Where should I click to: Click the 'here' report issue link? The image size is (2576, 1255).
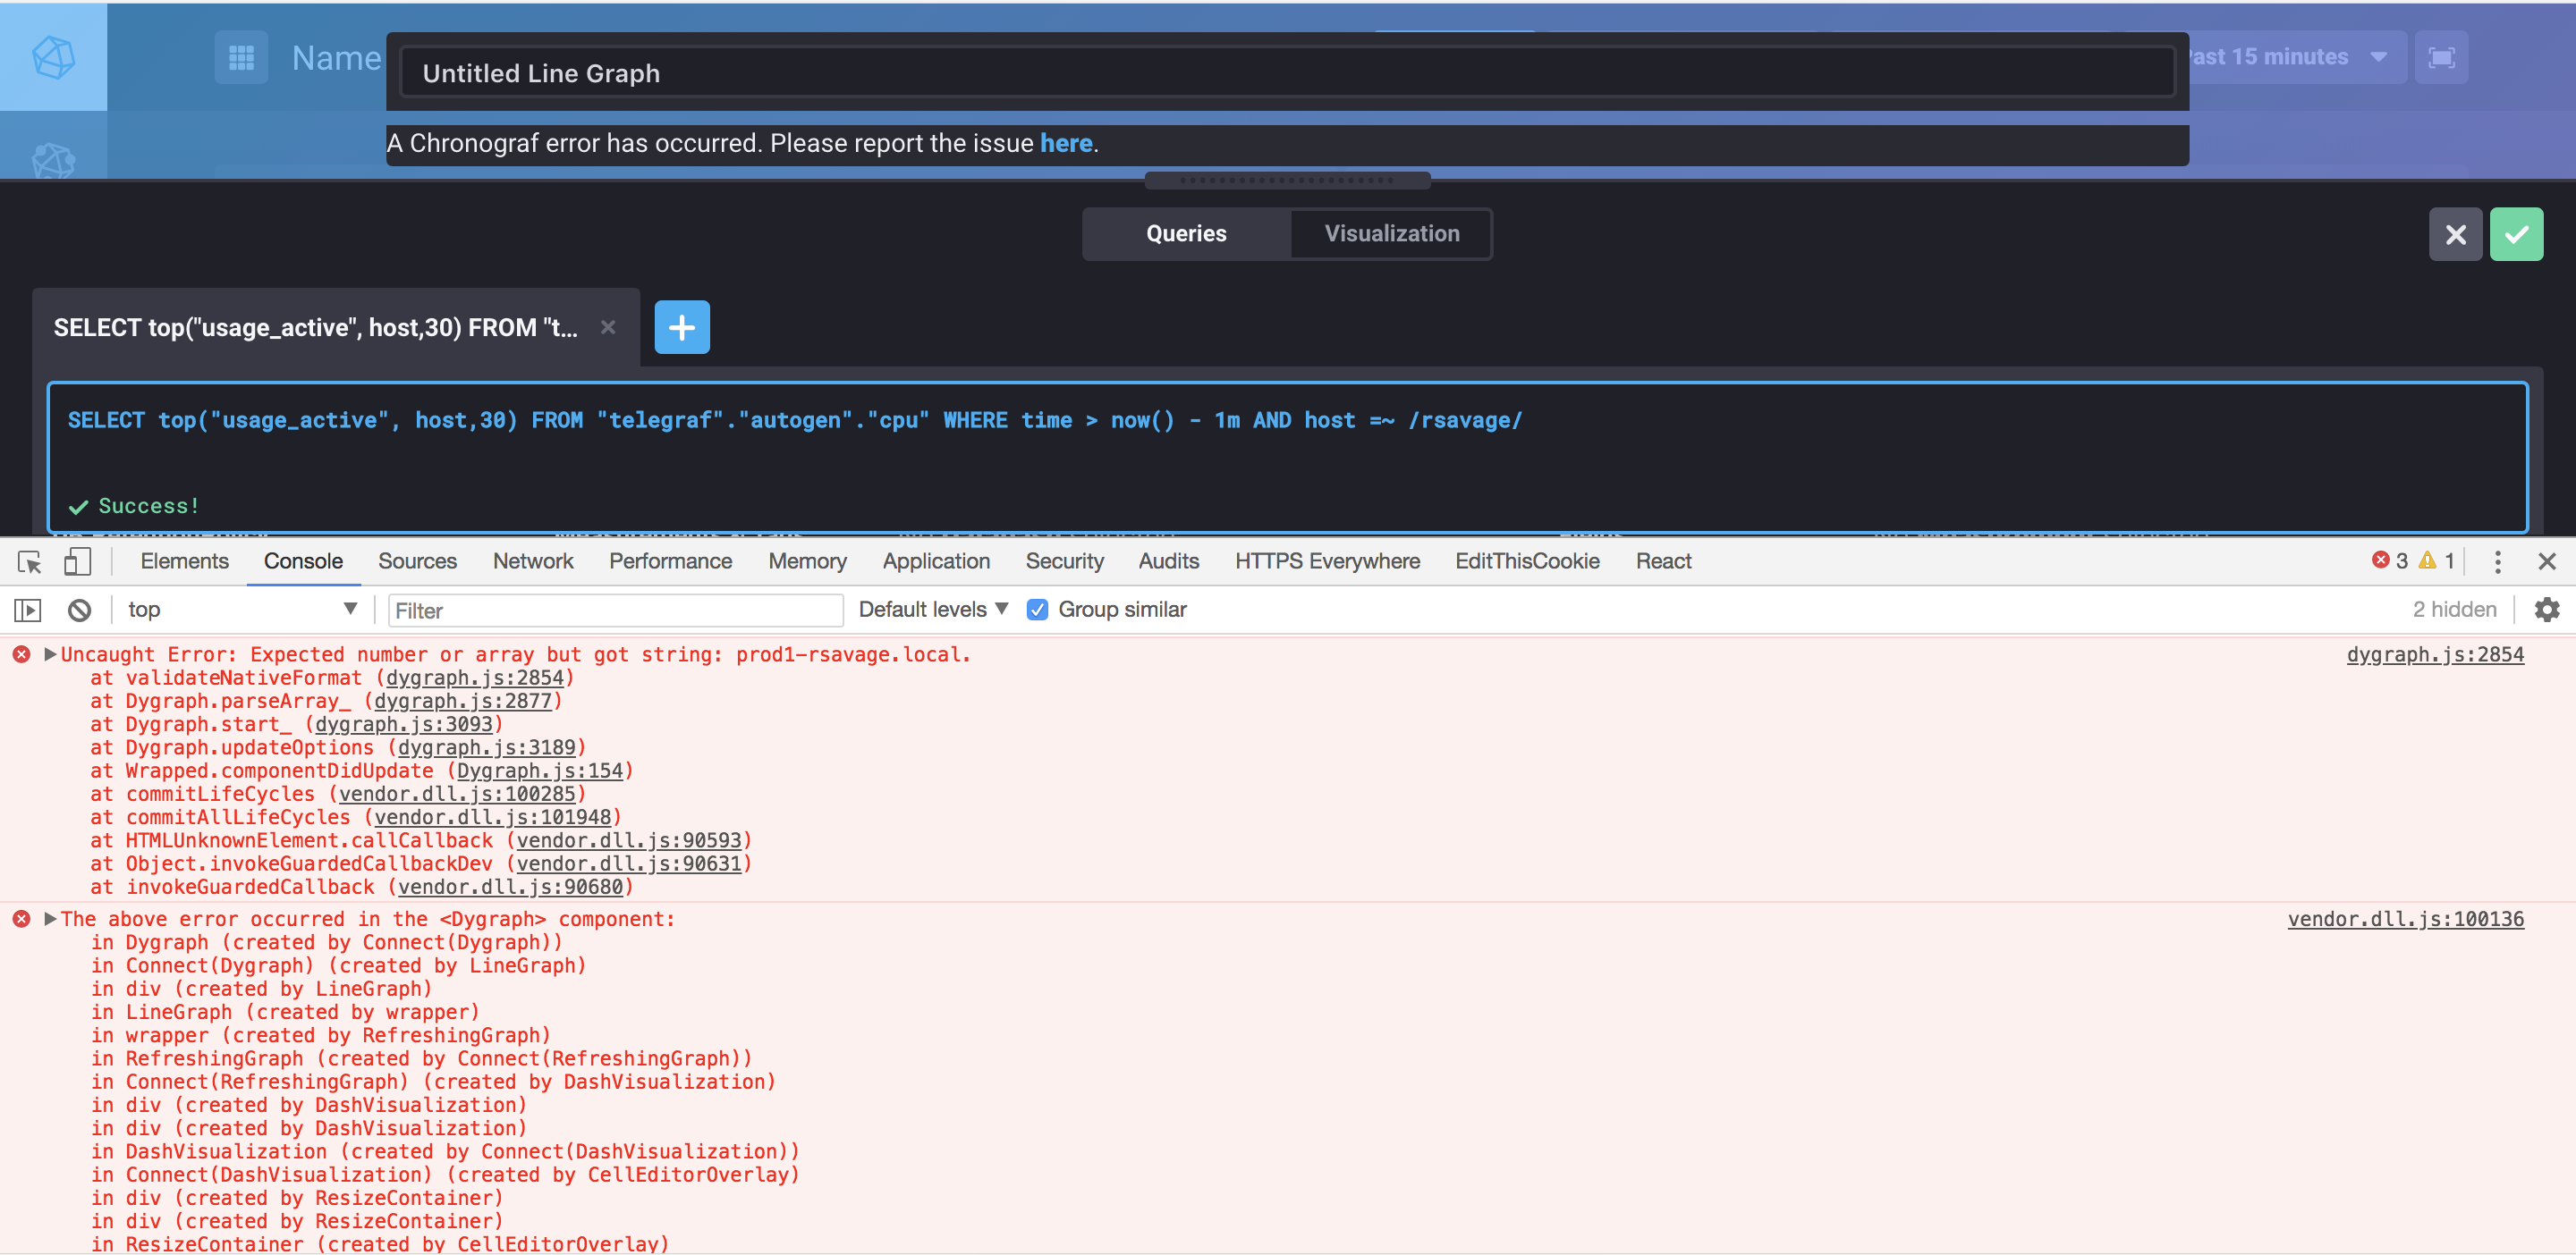[1065, 144]
